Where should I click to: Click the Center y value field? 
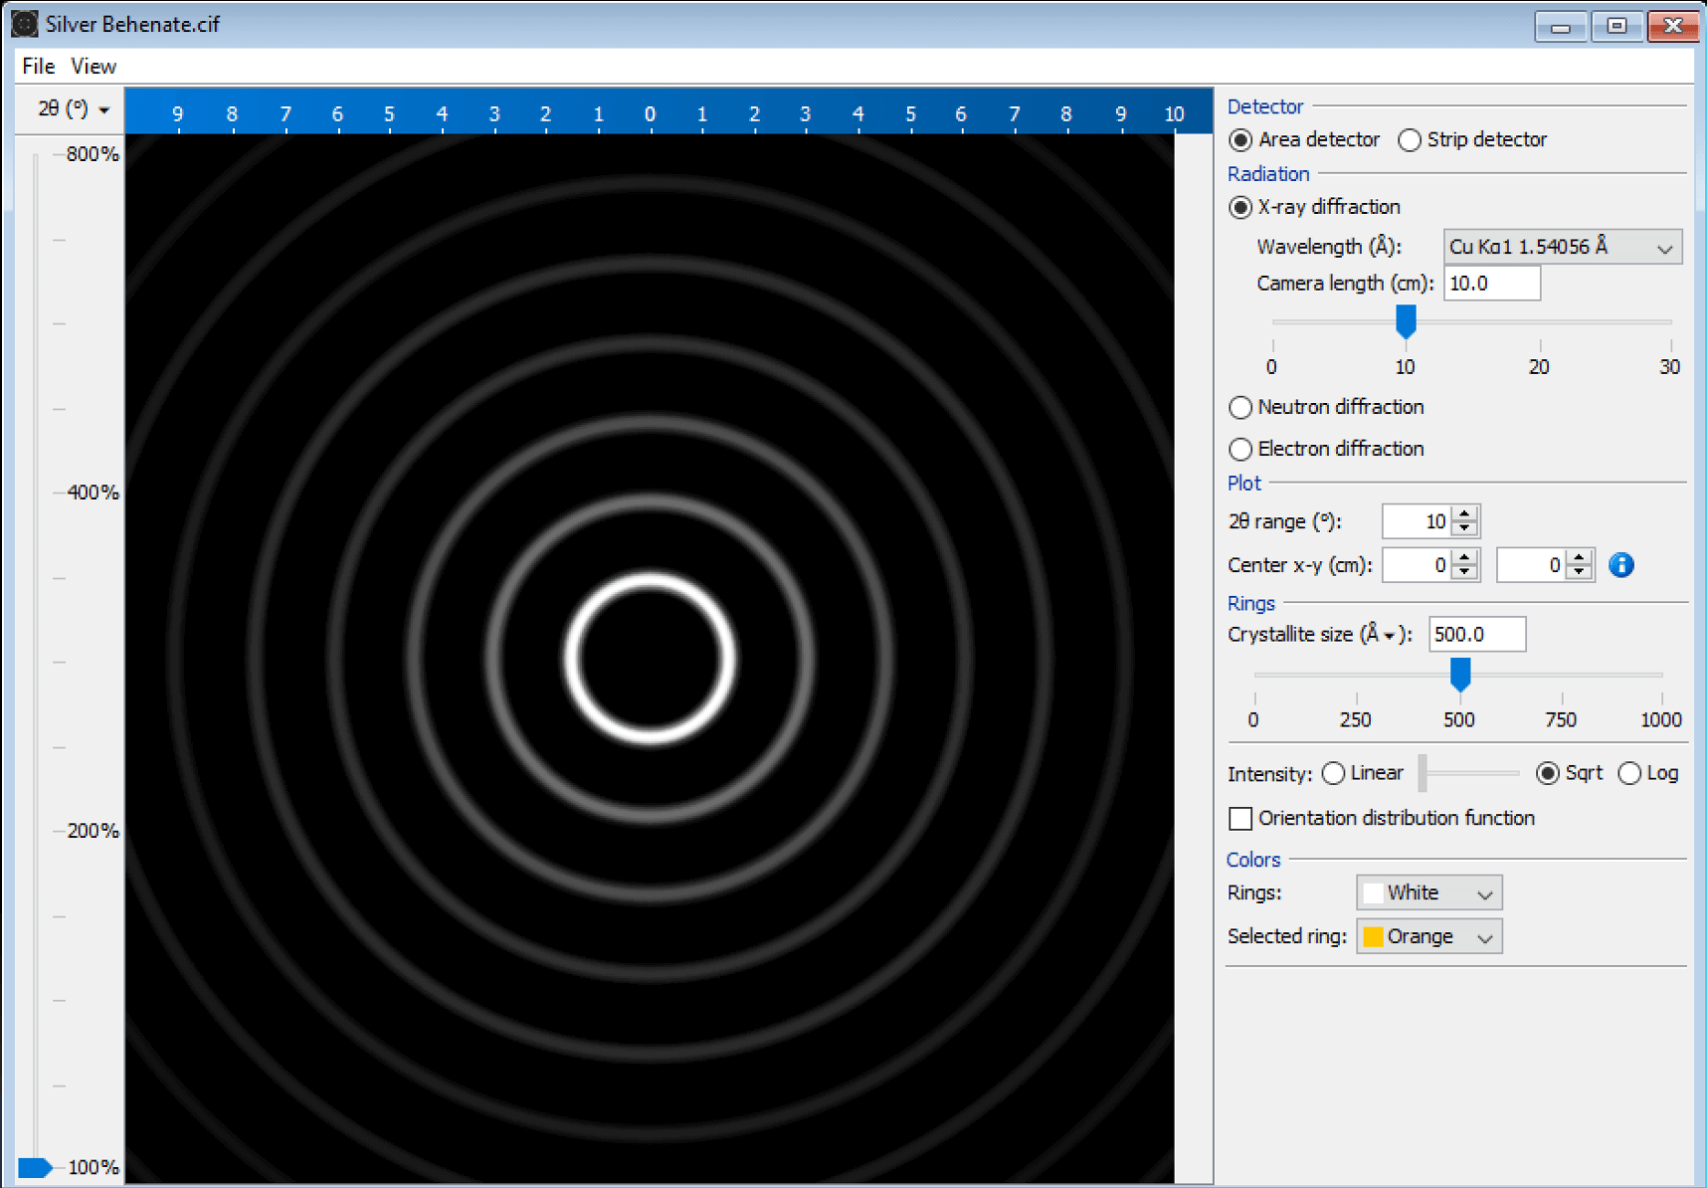tap(1533, 565)
